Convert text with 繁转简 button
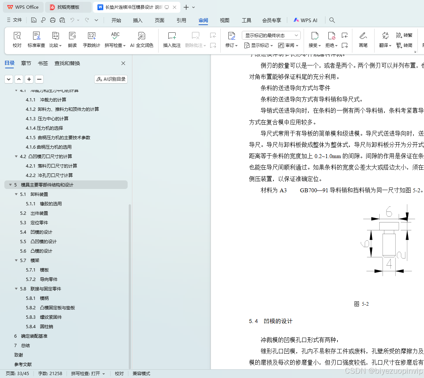Image resolution: width=424 pixels, height=378 pixels. click(404, 45)
